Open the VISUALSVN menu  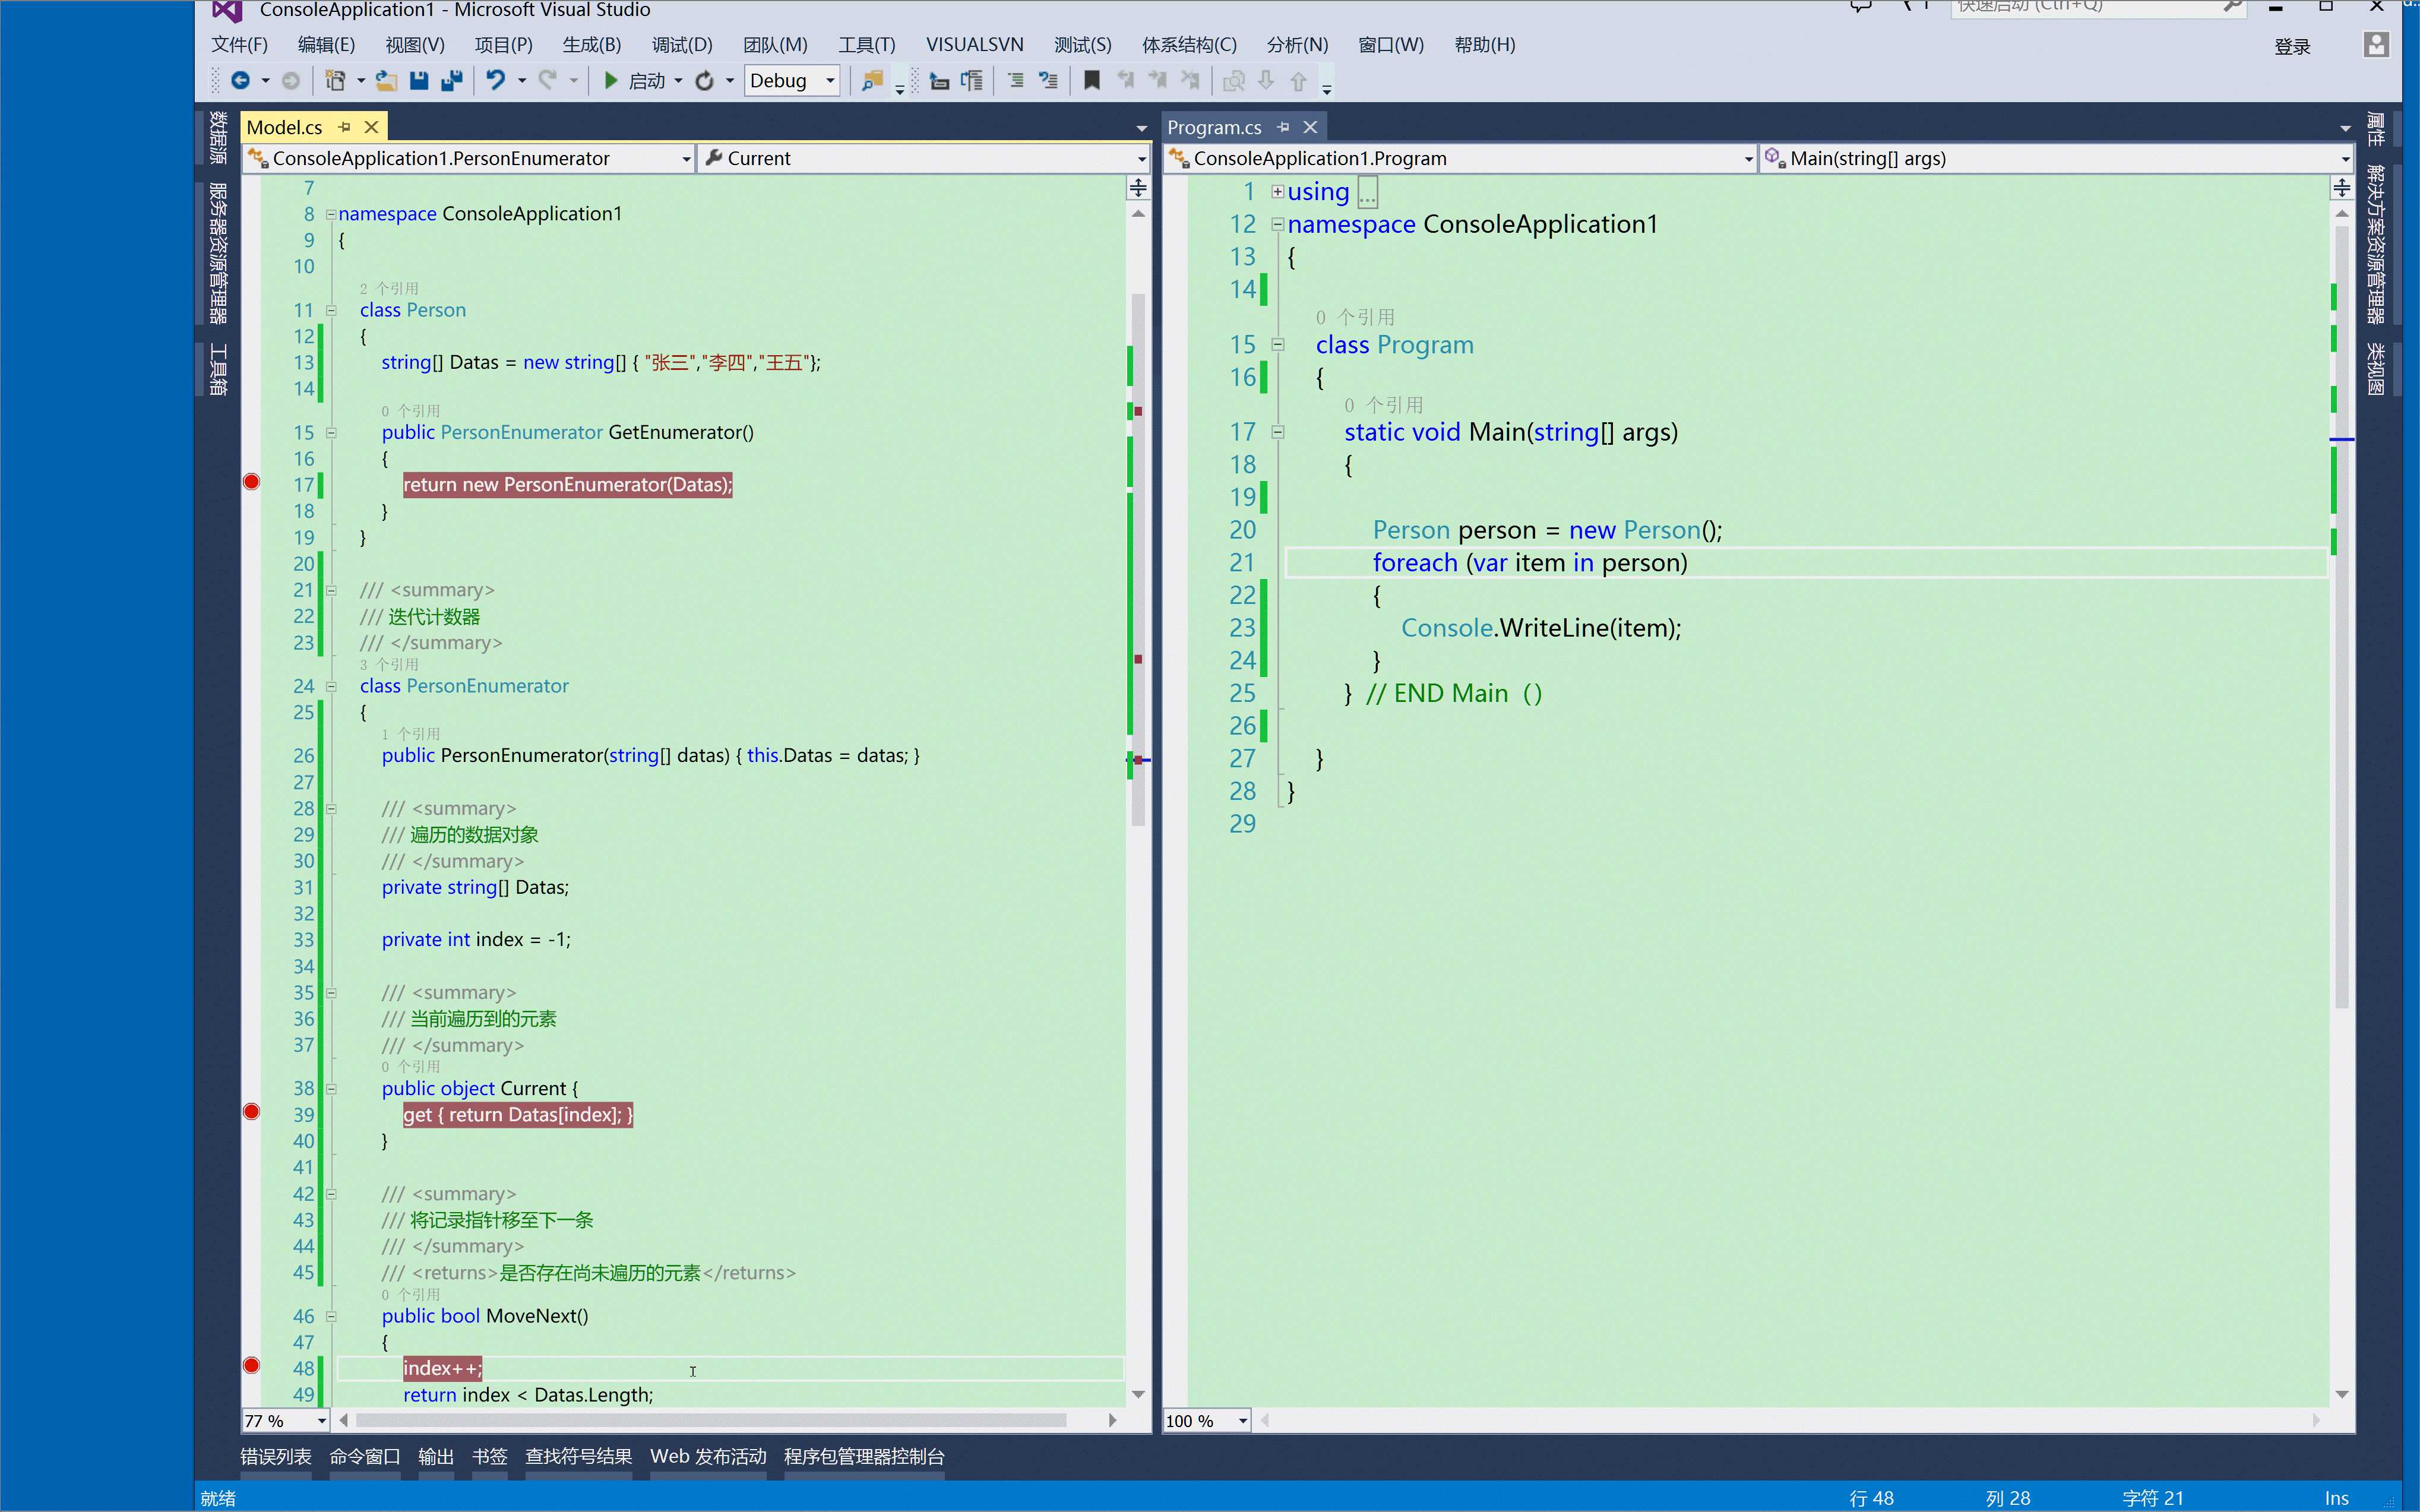pyautogui.click(x=975, y=45)
